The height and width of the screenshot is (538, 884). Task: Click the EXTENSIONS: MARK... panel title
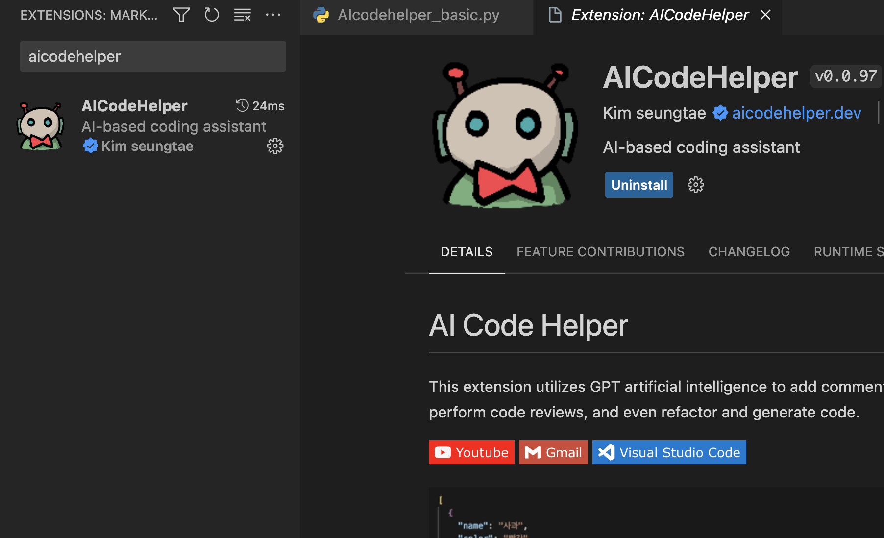pyautogui.click(x=89, y=15)
